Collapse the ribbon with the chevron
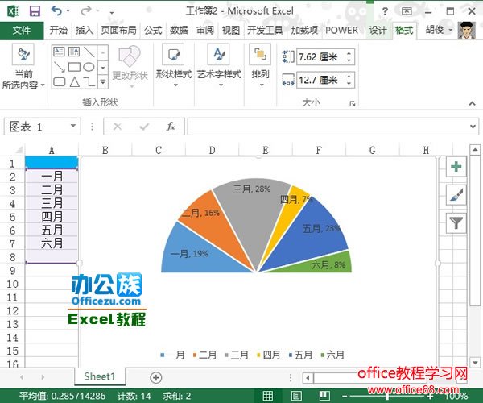Viewport: 483px width, 403px height. [472, 104]
